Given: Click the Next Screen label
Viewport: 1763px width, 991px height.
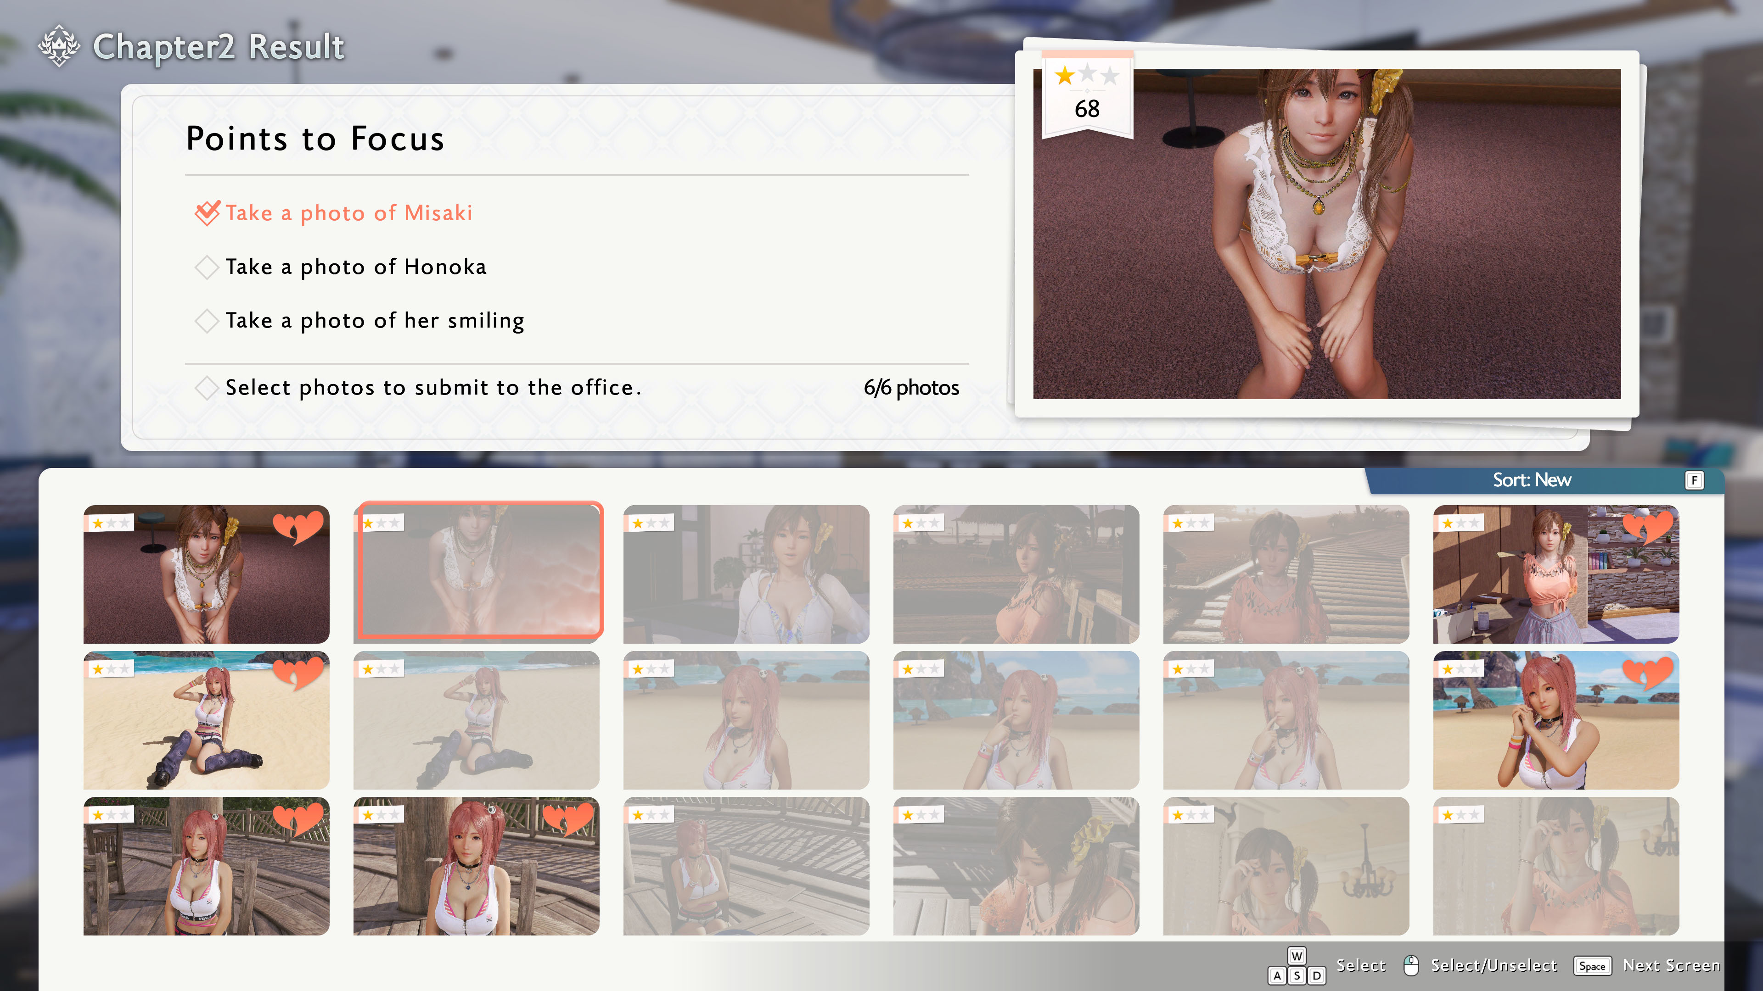Looking at the screenshot, I should coord(1671,965).
